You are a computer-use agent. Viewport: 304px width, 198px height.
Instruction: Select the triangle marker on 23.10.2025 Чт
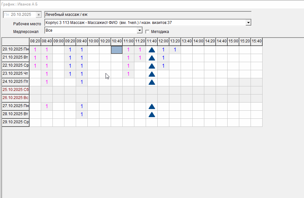pyautogui.click(x=152, y=74)
